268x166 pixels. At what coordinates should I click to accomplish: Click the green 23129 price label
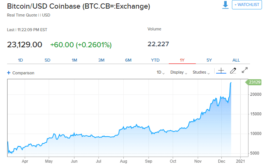[x=254, y=82]
